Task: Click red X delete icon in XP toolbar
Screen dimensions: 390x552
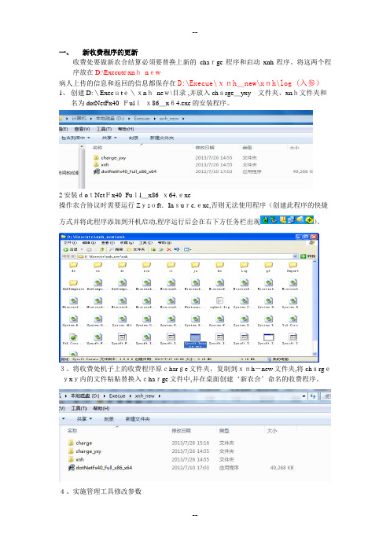Action: coord(169,249)
